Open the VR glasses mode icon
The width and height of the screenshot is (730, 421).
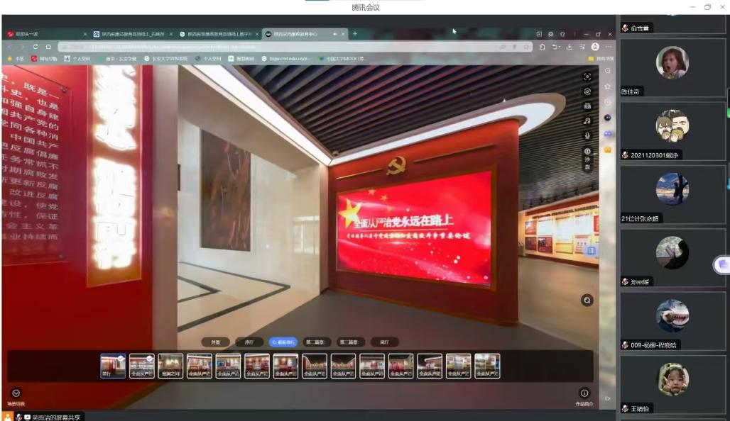[x=587, y=106]
